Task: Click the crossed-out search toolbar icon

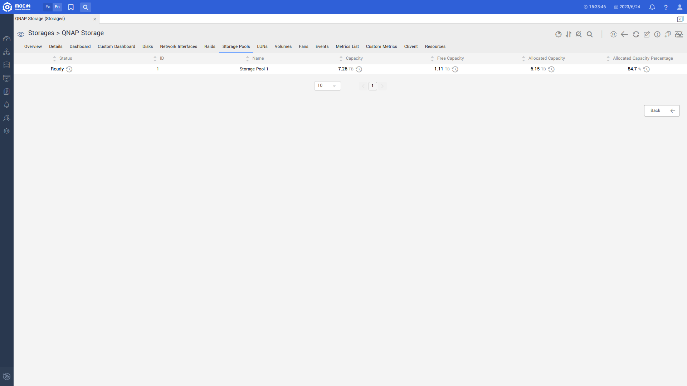Action: point(579,34)
